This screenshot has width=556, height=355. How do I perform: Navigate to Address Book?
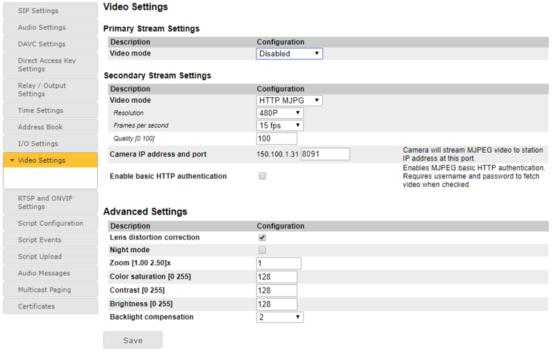click(x=50, y=127)
